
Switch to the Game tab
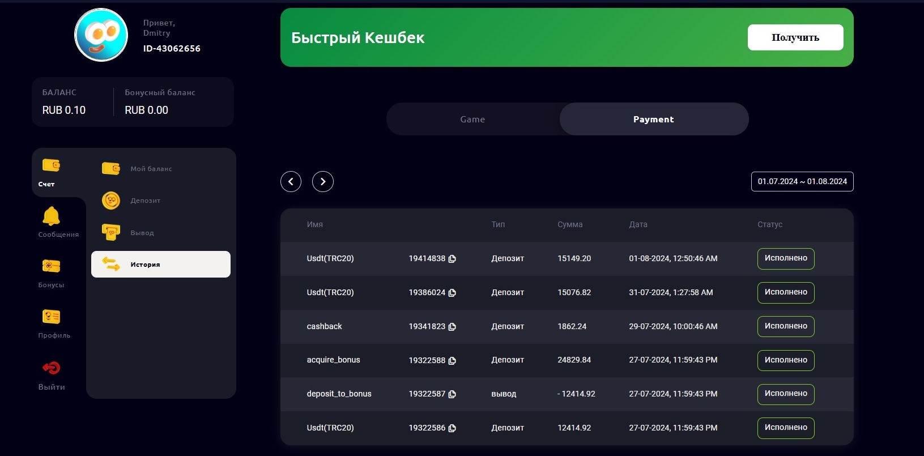[x=472, y=120]
